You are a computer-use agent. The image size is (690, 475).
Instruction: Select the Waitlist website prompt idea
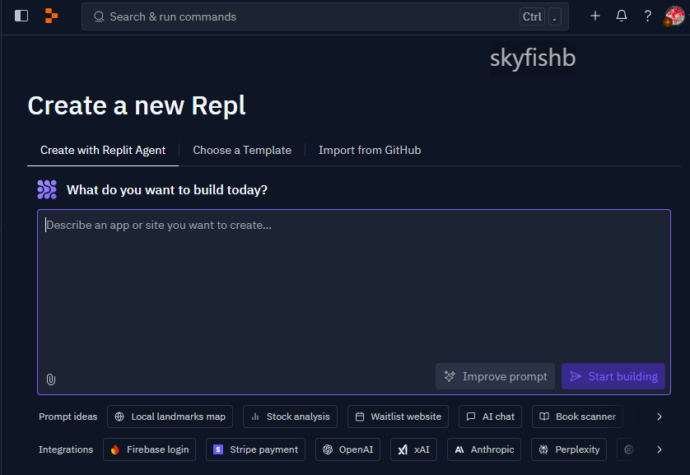click(x=398, y=417)
